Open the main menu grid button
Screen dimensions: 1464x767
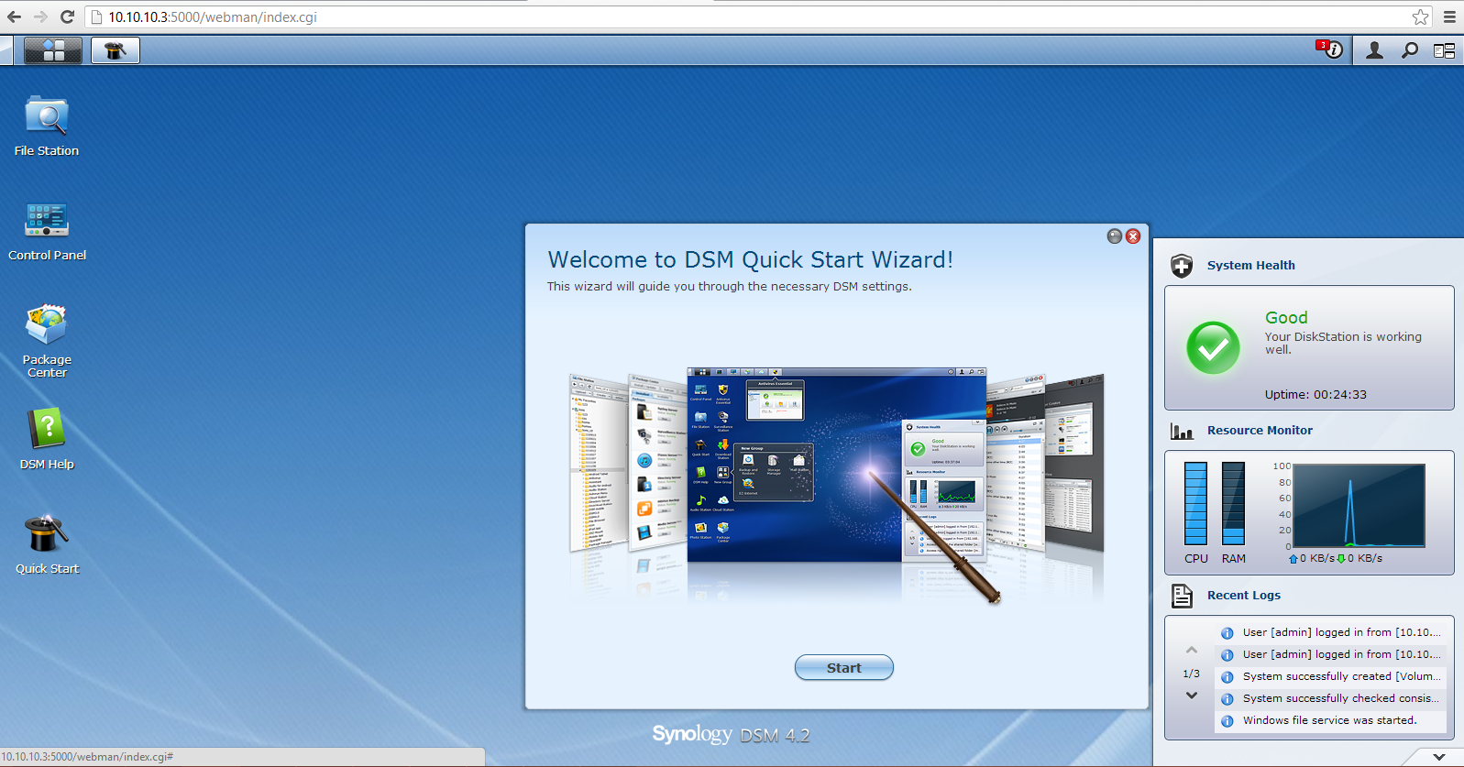(x=53, y=50)
